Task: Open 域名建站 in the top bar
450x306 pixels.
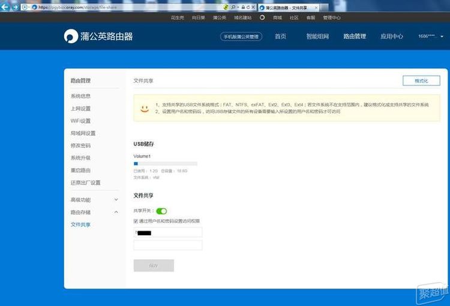Action: point(242,18)
